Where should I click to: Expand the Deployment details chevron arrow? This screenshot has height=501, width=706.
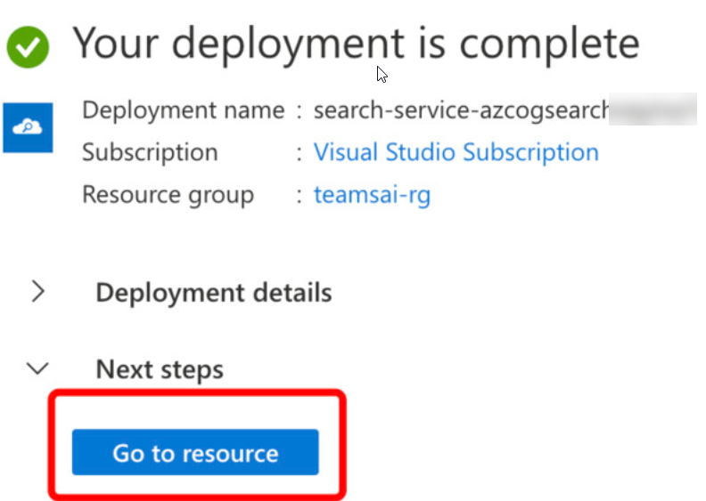click(37, 291)
